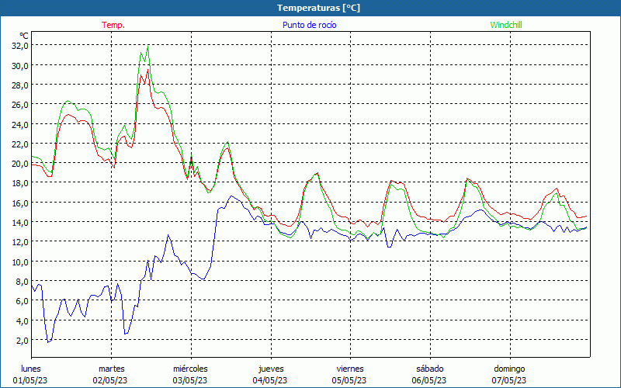Click the 2,0 y-axis value
The height and width of the screenshot is (388, 621).
[x=22, y=340]
